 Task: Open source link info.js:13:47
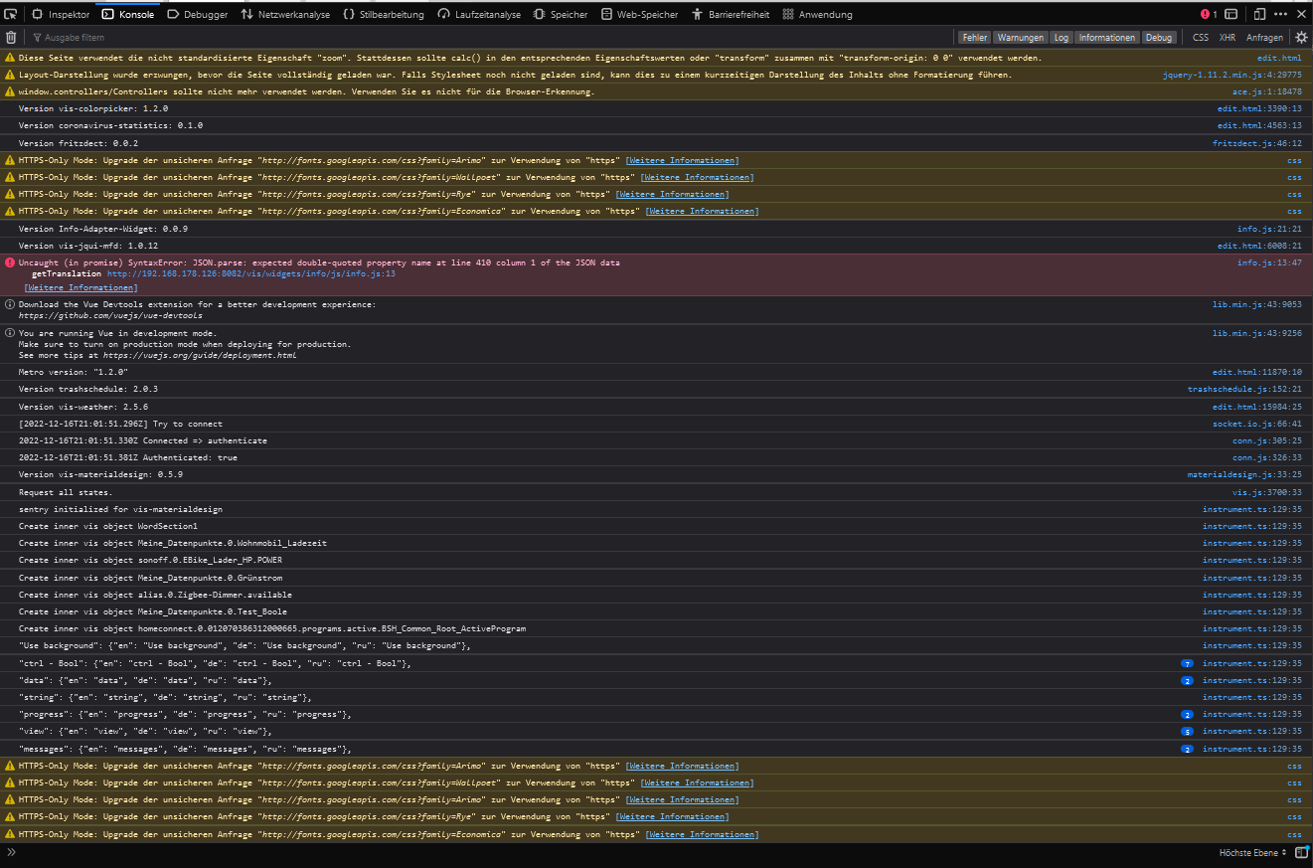click(x=1269, y=262)
